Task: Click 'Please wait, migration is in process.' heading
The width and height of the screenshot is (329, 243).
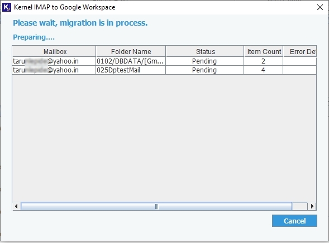Action: pyautogui.click(x=80, y=23)
